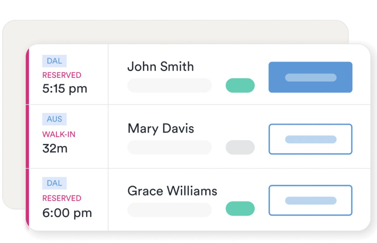This screenshot has width=377, height=243.
Task: Toggle the green pill beside Grace Williams
Action: pyautogui.click(x=240, y=209)
